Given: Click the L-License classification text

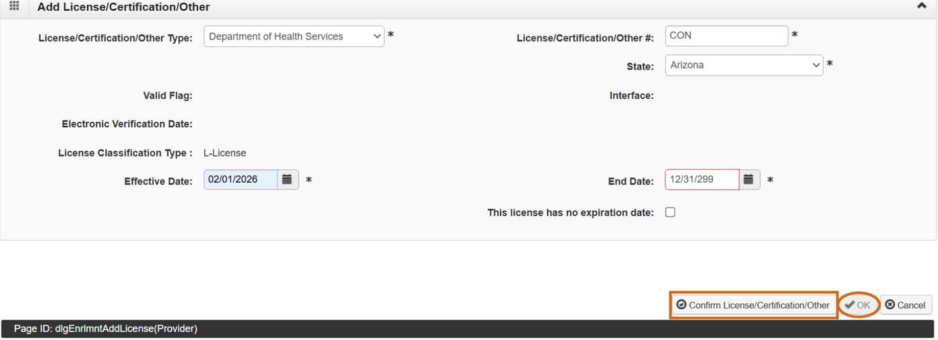Looking at the screenshot, I should 224,153.
